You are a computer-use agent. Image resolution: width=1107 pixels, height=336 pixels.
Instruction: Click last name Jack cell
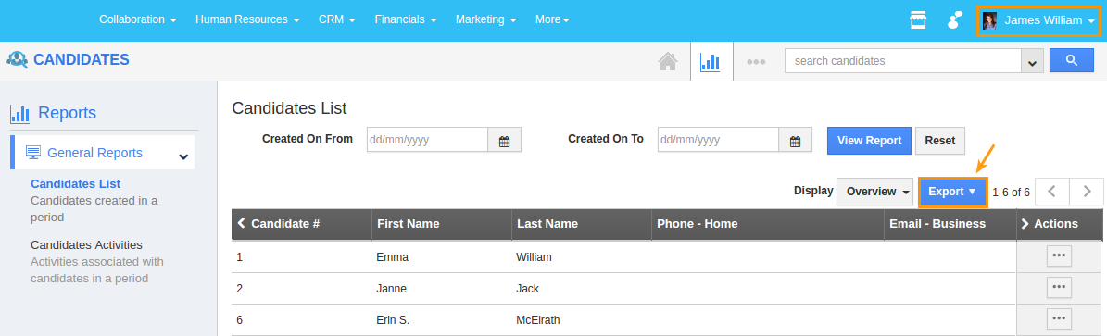(527, 289)
